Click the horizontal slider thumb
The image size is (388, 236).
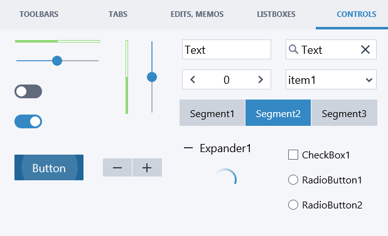point(57,61)
